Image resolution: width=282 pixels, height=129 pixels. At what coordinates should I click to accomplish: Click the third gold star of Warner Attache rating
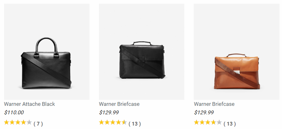(x=18, y=122)
